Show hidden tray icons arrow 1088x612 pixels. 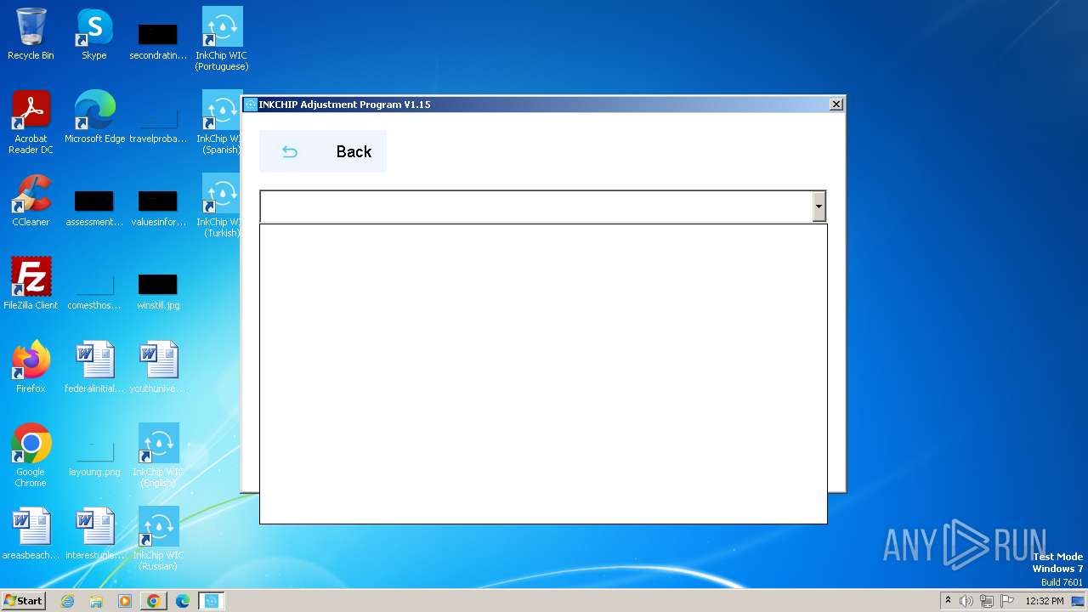click(x=948, y=600)
